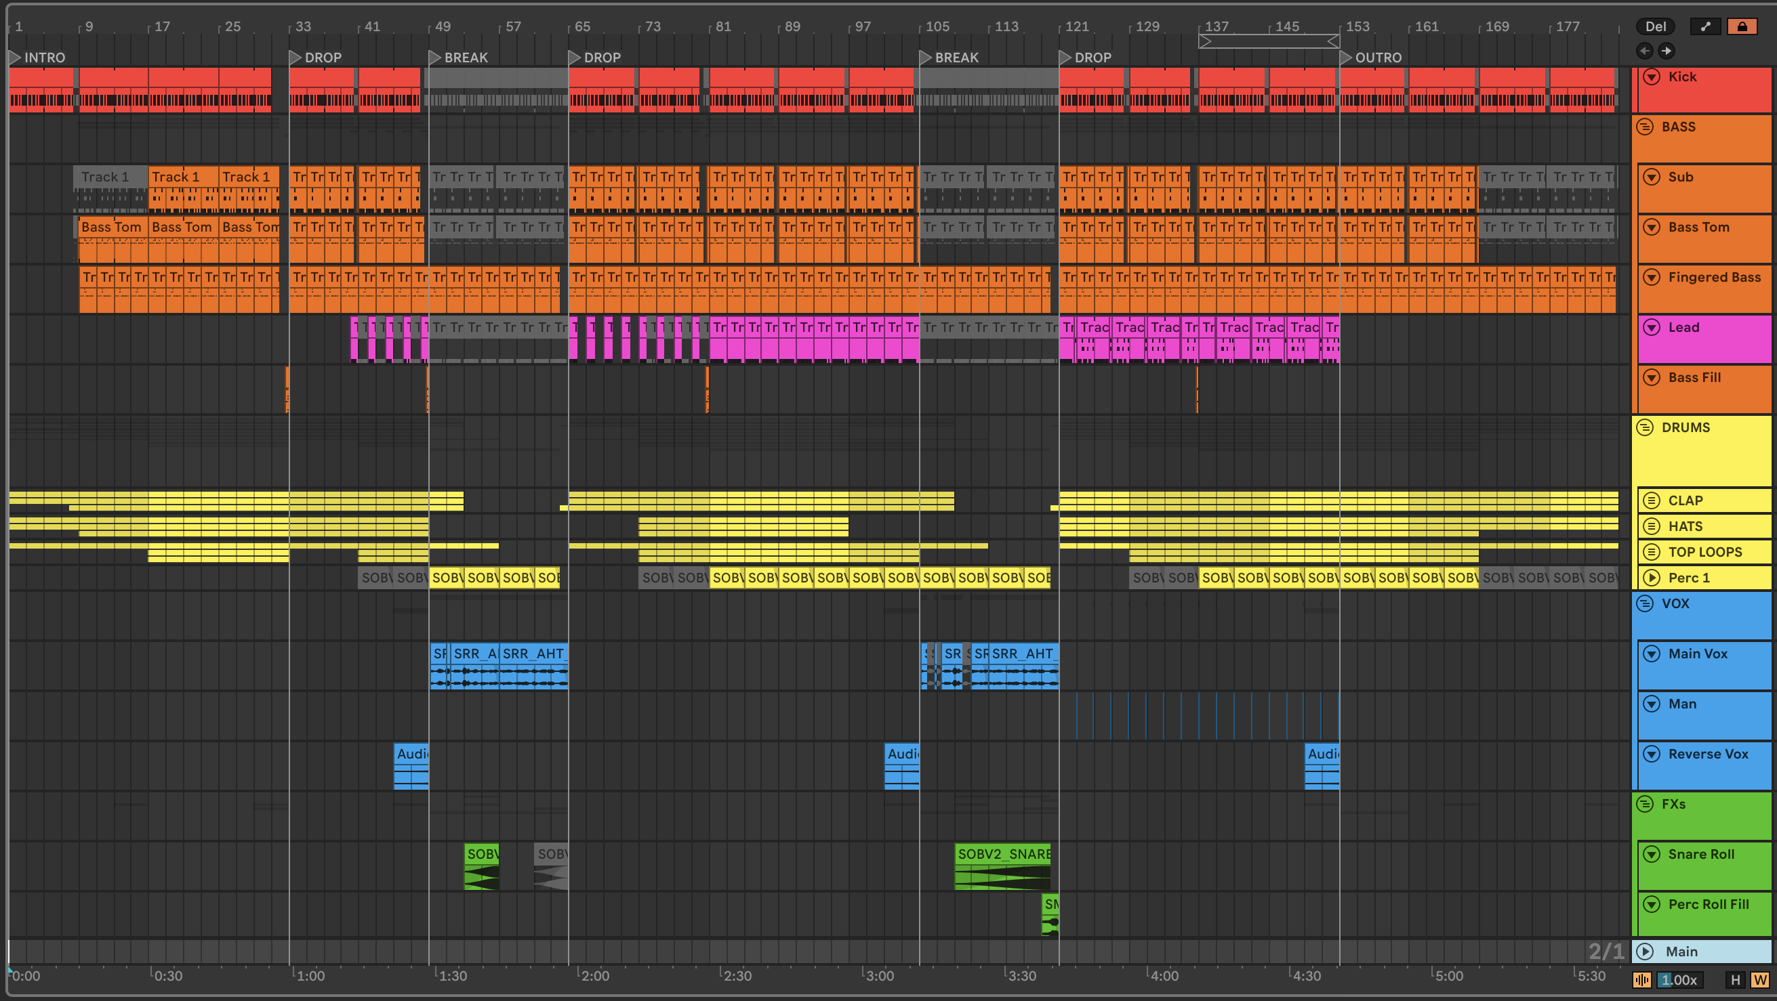Select the Kick track title
This screenshot has height=1001, width=1777.
pyautogui.click(x=1683, y=77)
